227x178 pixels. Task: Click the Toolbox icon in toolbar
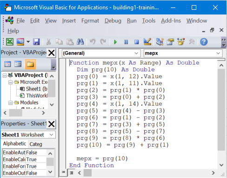point(192,42)
